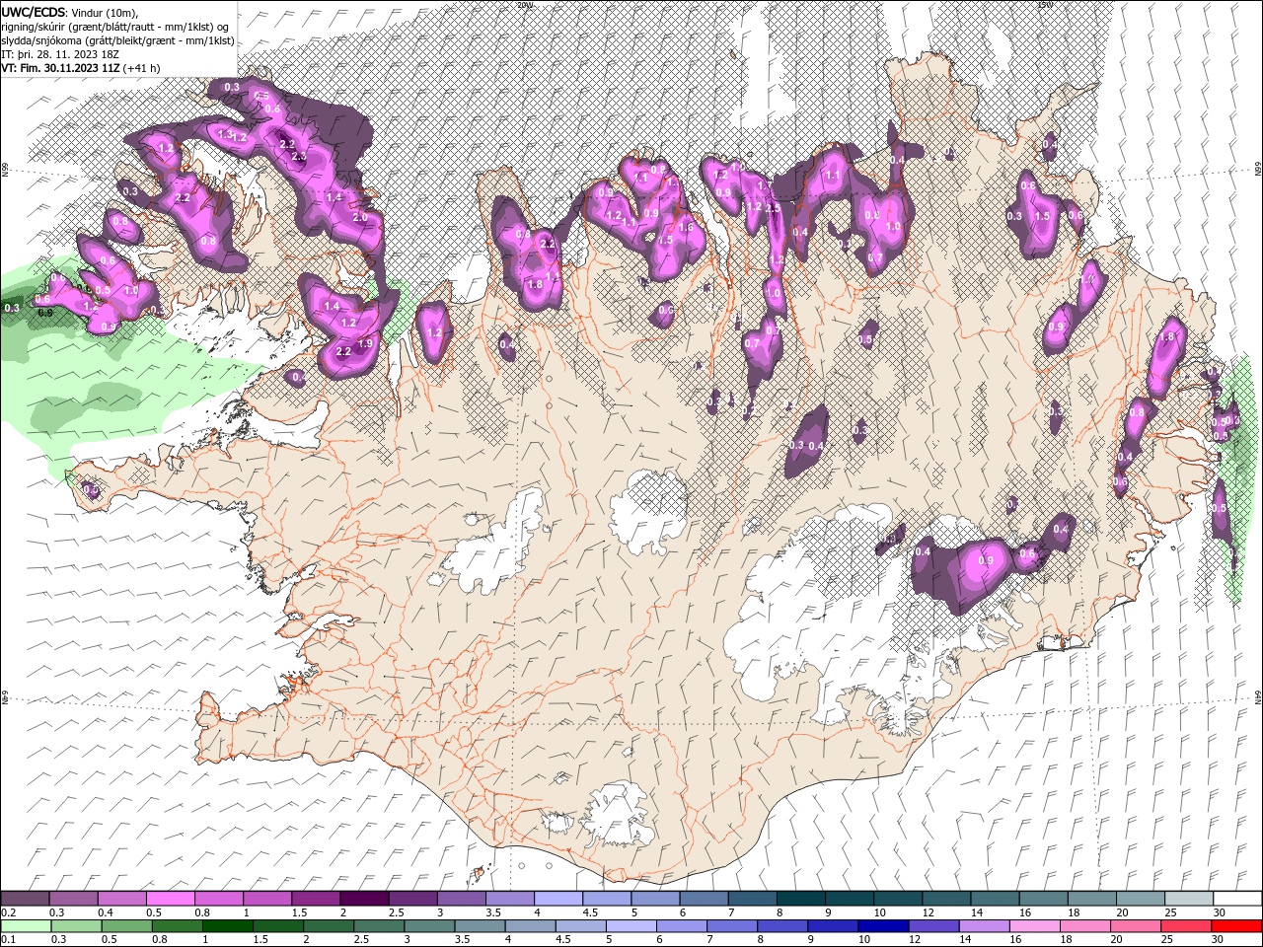Choose the 3 grey-green swatch in lower legend
The image size is (1263, 947).
tap(428, 926)
